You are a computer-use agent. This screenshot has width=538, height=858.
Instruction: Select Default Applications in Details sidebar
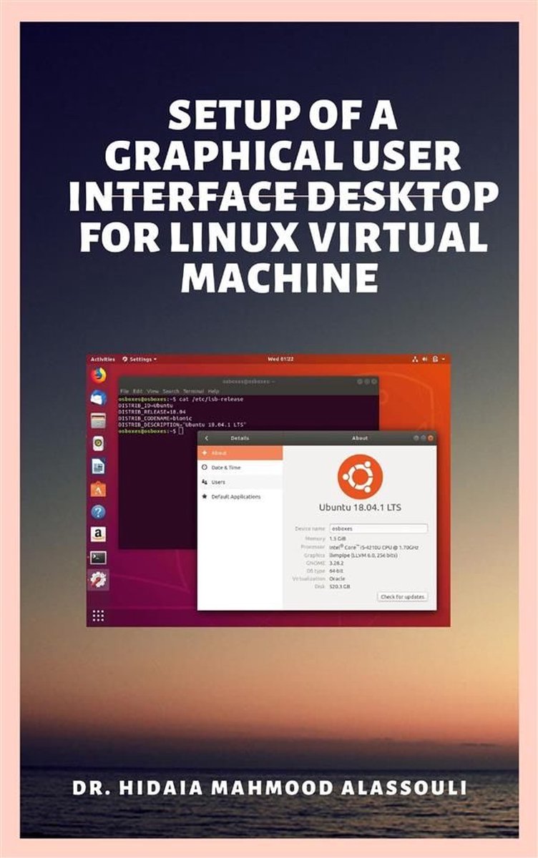240,496
